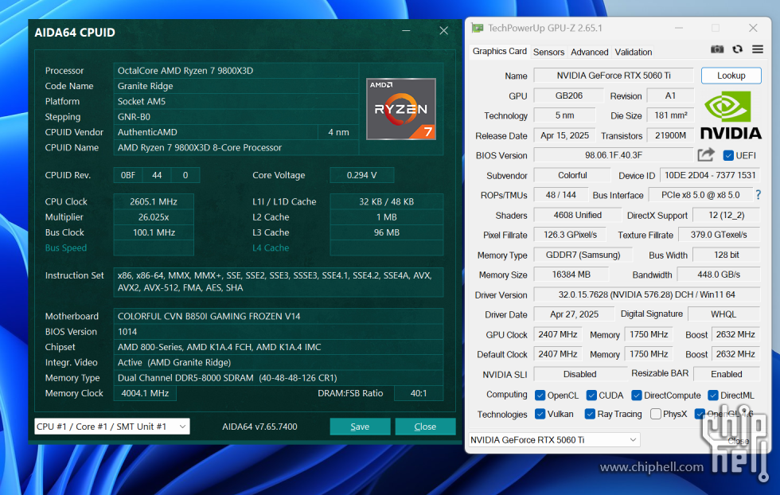Click the GPU value 'GB206'
The height and width of the screenshot is (495, 780).
click(x=568, y=95)
